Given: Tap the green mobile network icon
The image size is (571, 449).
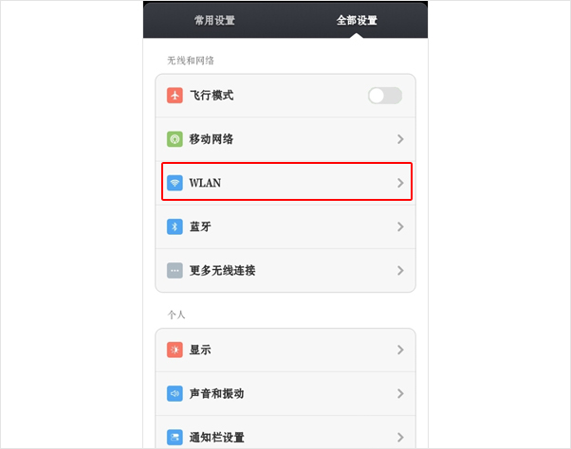Looking at the screenshot, I should (175, 139).
